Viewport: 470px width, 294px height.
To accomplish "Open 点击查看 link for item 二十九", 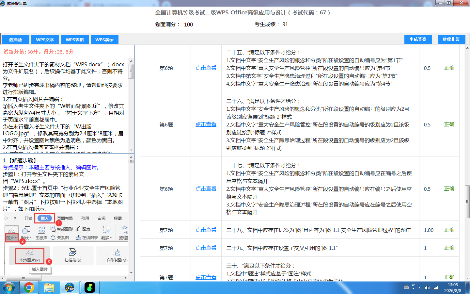I will click(206, 248).
